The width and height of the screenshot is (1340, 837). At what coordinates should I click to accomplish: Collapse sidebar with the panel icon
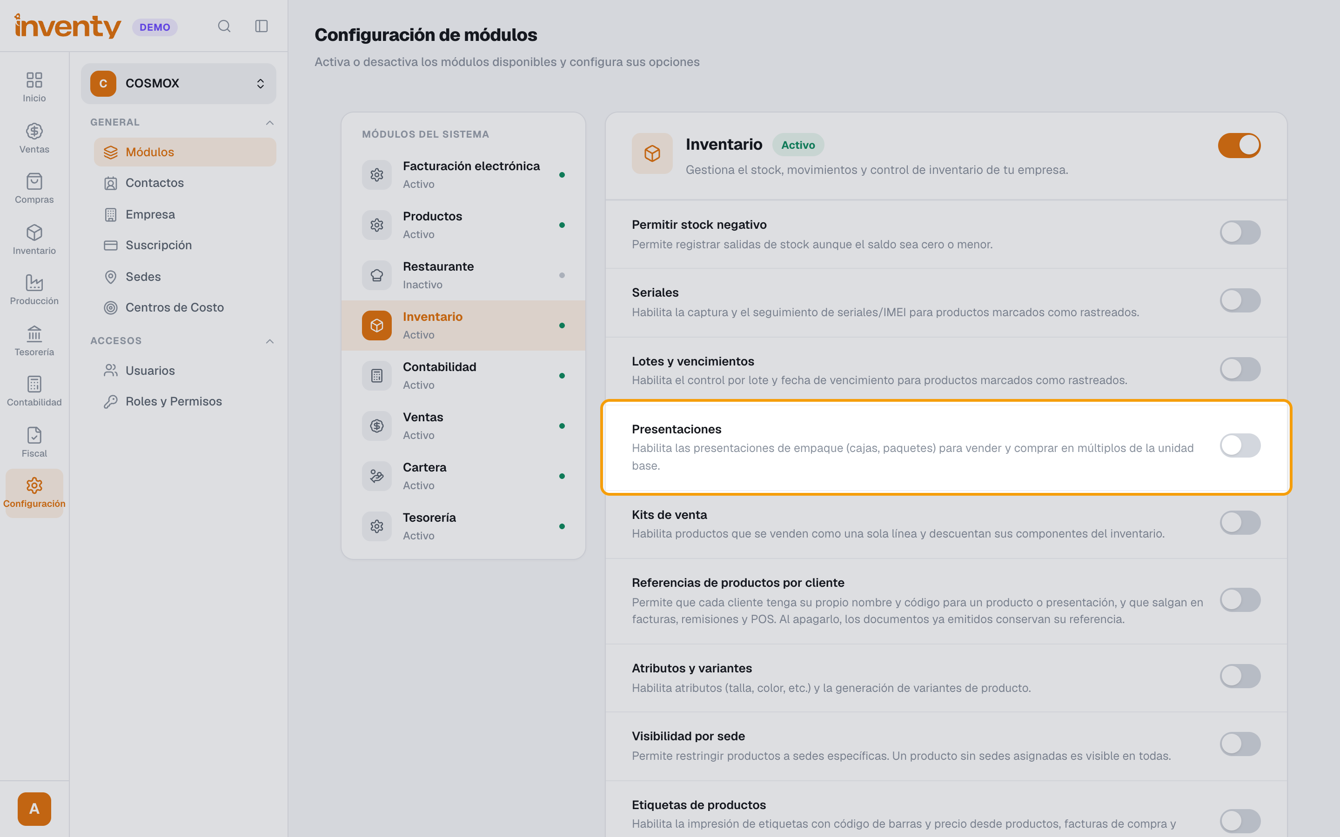(x=261, y=26)
